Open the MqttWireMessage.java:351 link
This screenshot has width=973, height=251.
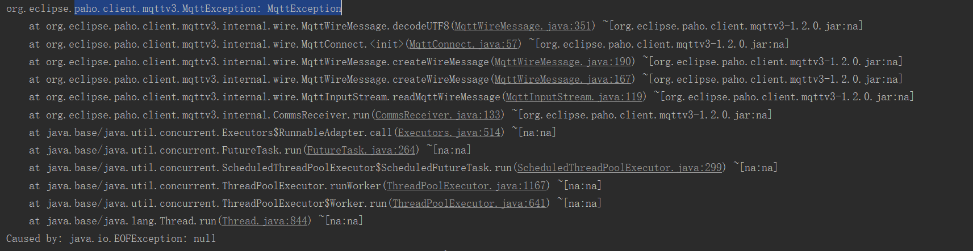[x=523, y=26]
